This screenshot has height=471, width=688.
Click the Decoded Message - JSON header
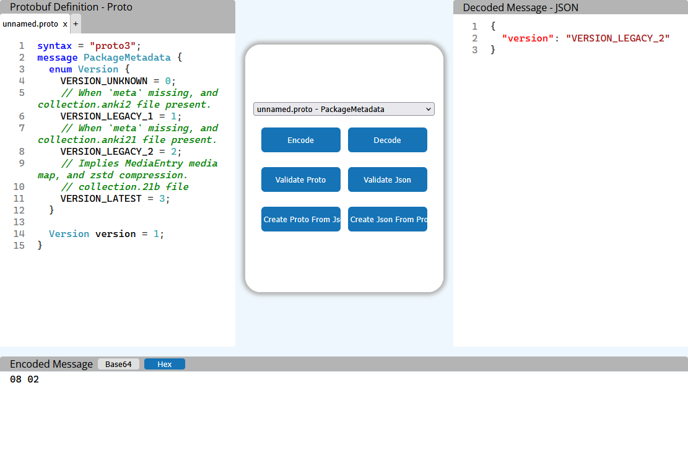(x=520, y=8)
